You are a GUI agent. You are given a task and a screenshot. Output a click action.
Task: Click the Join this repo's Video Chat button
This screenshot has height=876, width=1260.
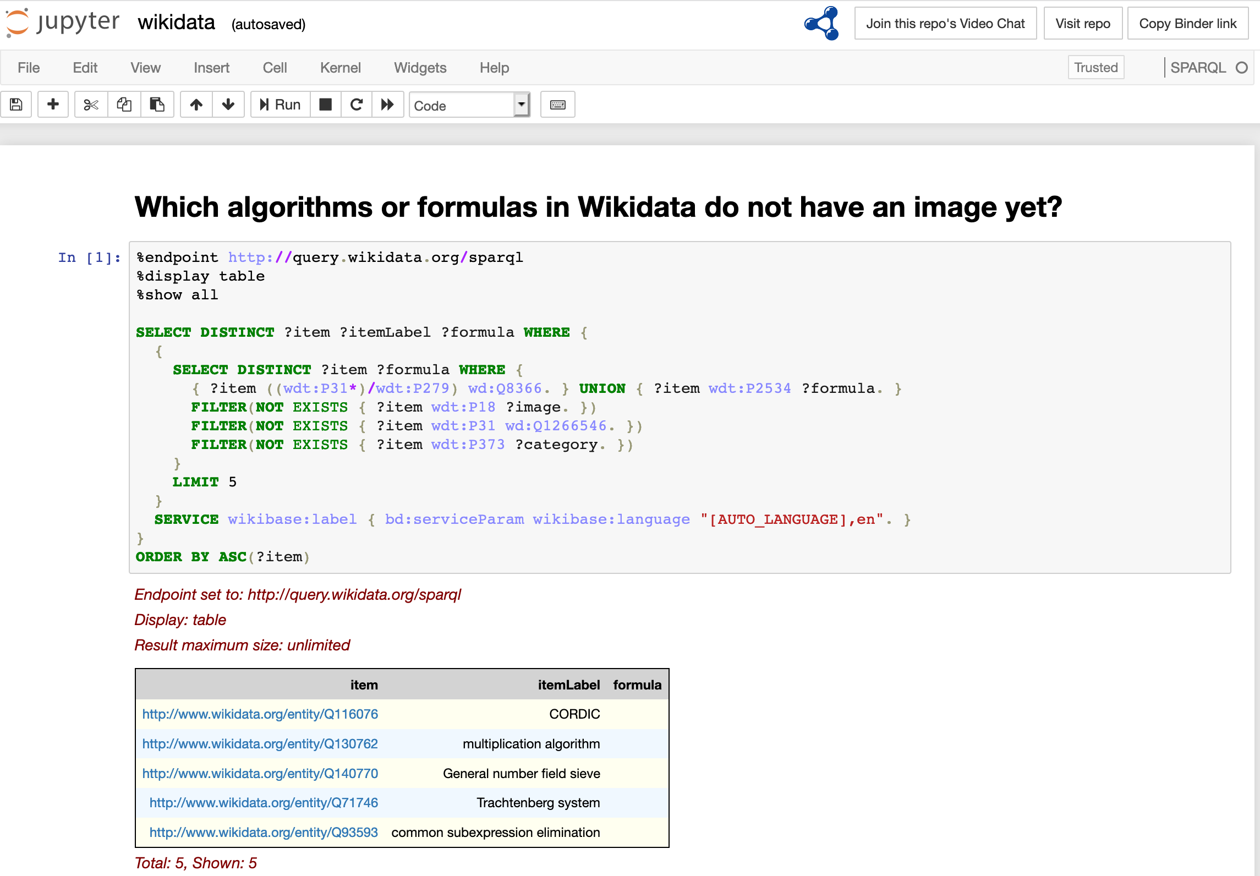tap(944, 23)
